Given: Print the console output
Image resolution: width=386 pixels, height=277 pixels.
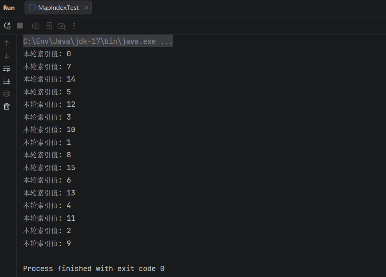Looking at the screenshot, I should [7, 93].
